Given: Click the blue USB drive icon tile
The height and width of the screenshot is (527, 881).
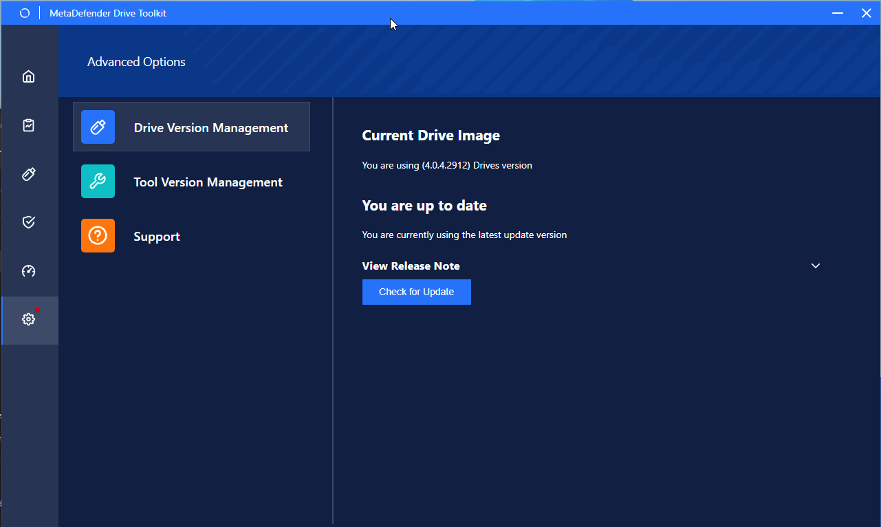Looking at the screenshot, I should pos(98,127).
